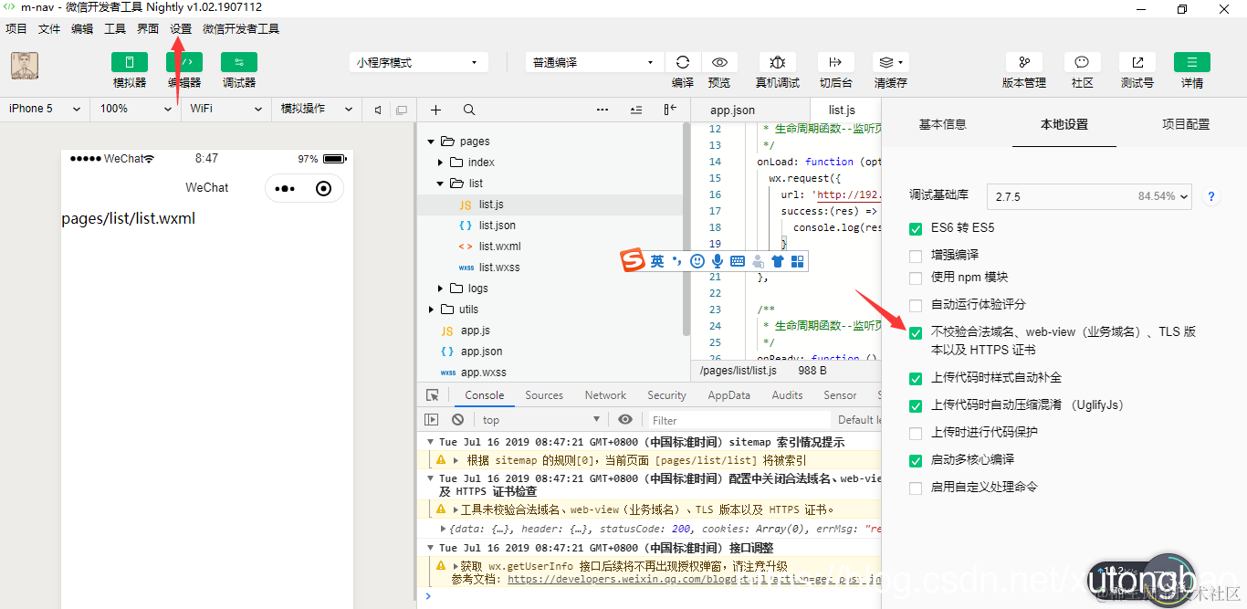Screen dimensions: 1247x609
Task: Enable 使用 npm 模块 checkbox
Action: [916, 278]
